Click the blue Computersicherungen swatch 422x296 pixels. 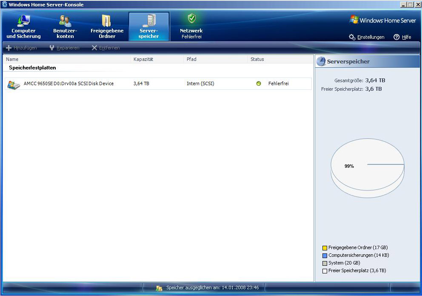click(325, 256)
